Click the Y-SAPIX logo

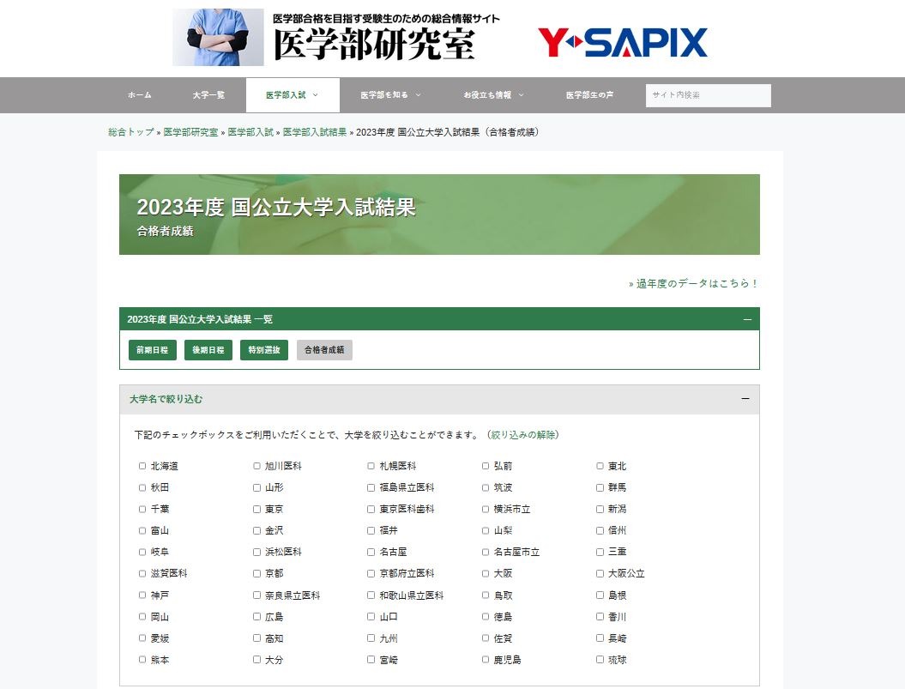tap(622, 42)
